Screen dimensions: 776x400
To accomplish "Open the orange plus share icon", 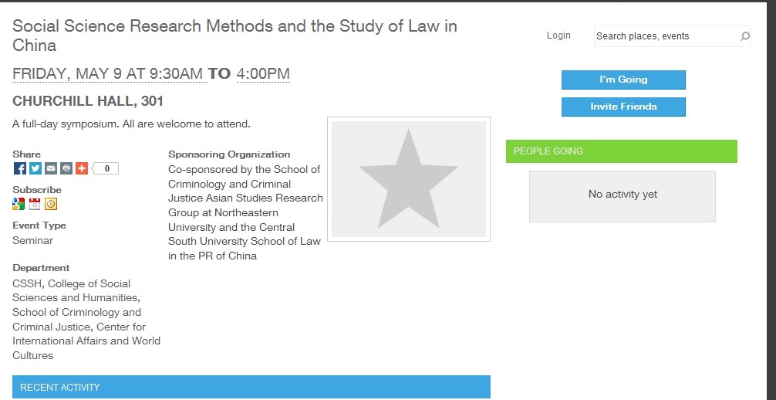I will [82, 168].
